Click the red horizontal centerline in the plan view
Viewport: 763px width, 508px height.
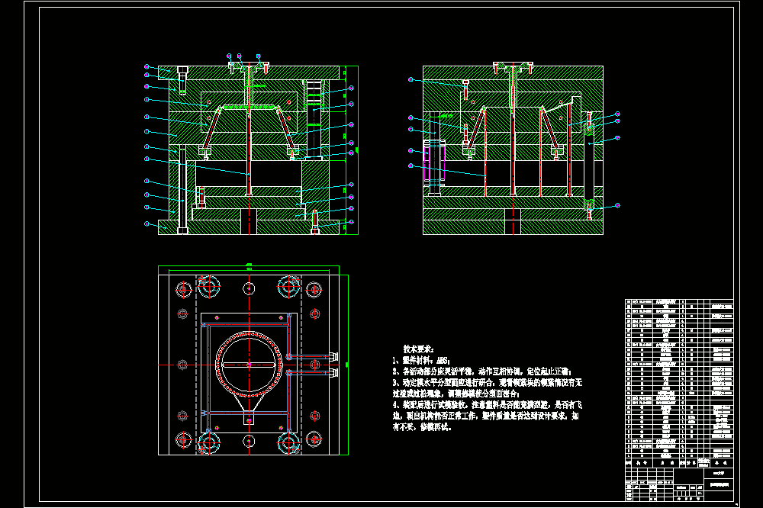249,365
